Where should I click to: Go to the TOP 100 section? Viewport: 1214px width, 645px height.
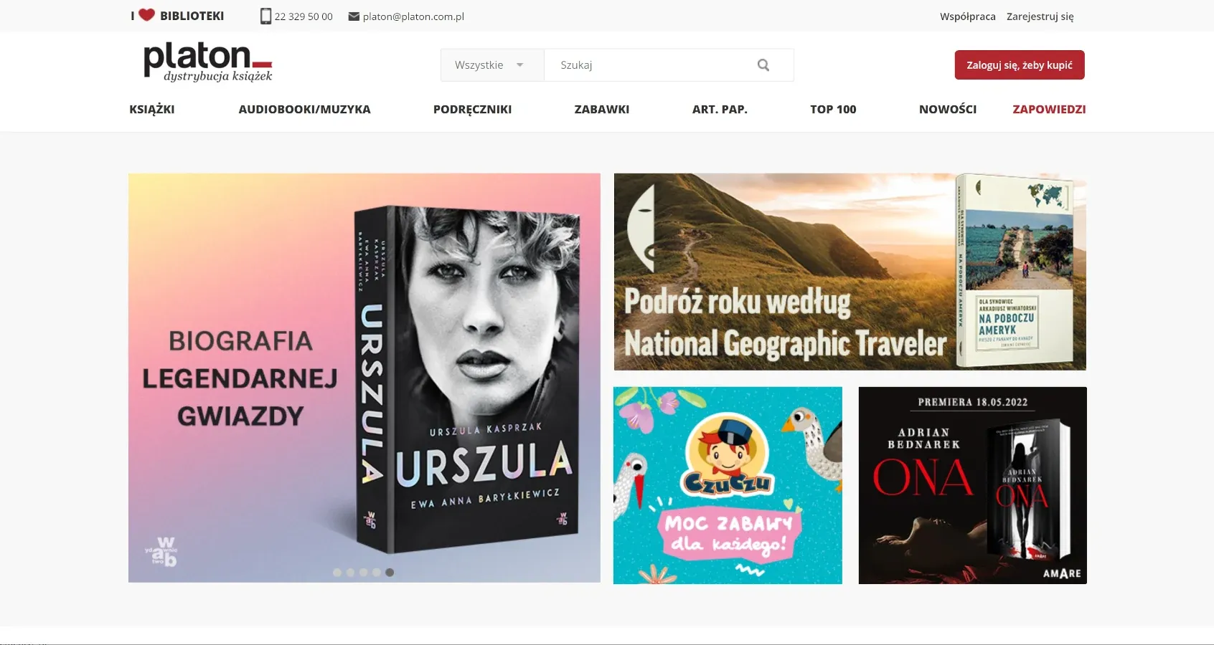click(832, 110)
